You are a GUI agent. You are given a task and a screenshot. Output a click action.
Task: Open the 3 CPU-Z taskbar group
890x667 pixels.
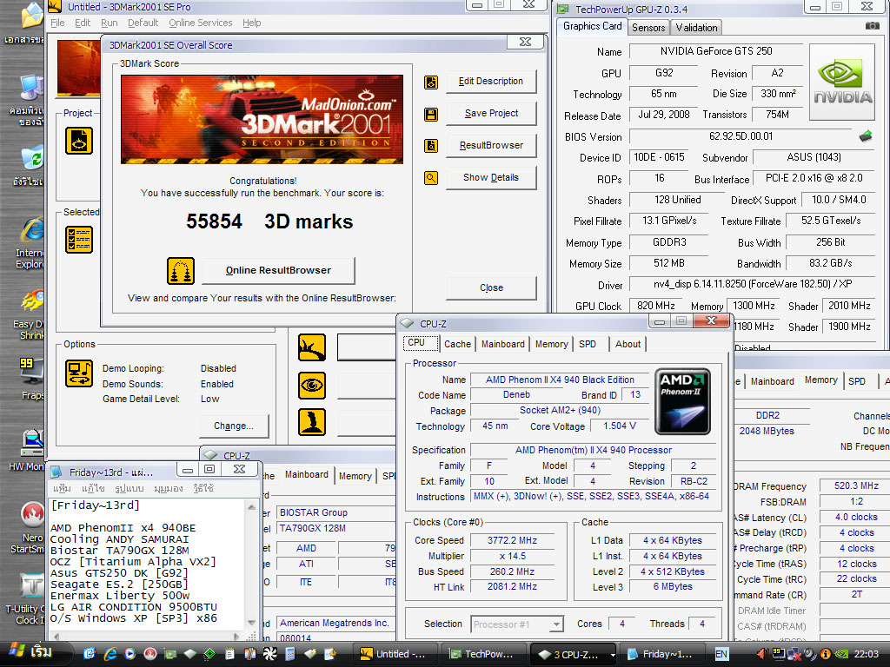[574, 654]
